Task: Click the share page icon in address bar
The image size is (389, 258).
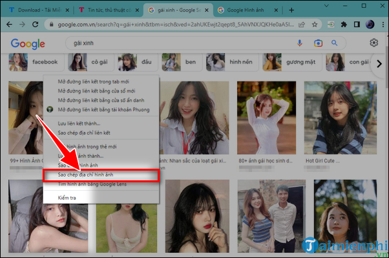Action: point(302,25)
